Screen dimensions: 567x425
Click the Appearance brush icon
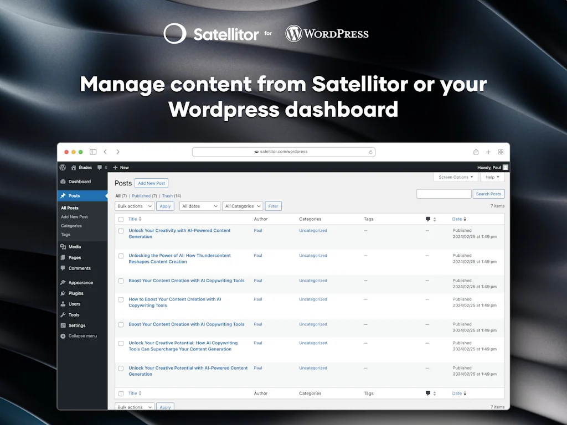64,282
